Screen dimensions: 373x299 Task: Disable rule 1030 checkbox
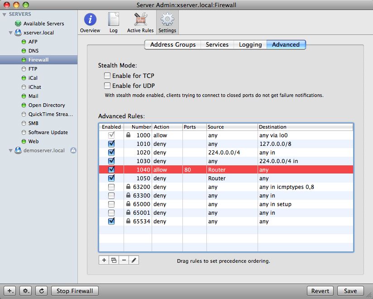[x=111, y=161]
